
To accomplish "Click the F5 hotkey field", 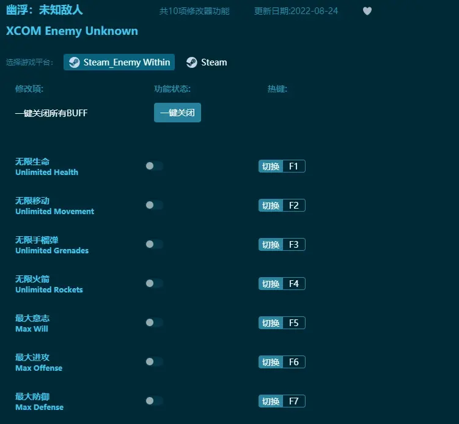I will tap(294, 323).
